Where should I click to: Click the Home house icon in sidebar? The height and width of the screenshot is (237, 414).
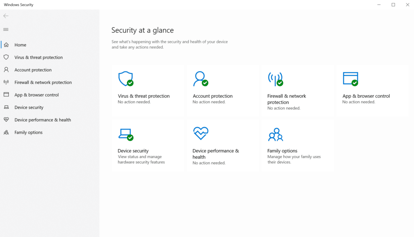tap(6, 45)
